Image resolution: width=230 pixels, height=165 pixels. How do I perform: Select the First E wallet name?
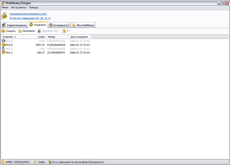pyautogui.click(x=9, y=41)
